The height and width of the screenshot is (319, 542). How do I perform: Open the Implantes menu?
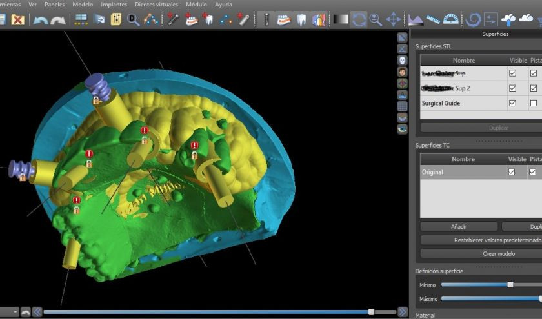click(x=114, y=4)
